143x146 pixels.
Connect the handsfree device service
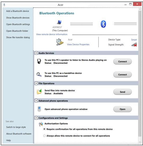pos(122,74)
